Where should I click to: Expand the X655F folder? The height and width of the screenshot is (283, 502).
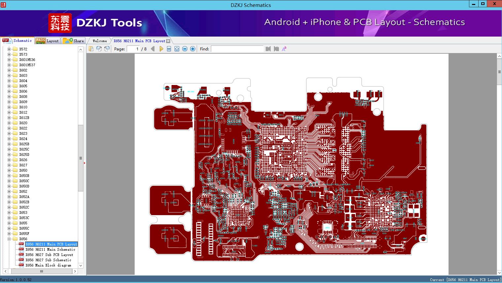tap(9, 234)
